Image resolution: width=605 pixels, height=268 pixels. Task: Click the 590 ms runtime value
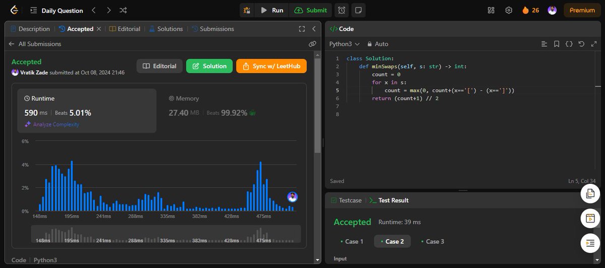coord(35,112)
